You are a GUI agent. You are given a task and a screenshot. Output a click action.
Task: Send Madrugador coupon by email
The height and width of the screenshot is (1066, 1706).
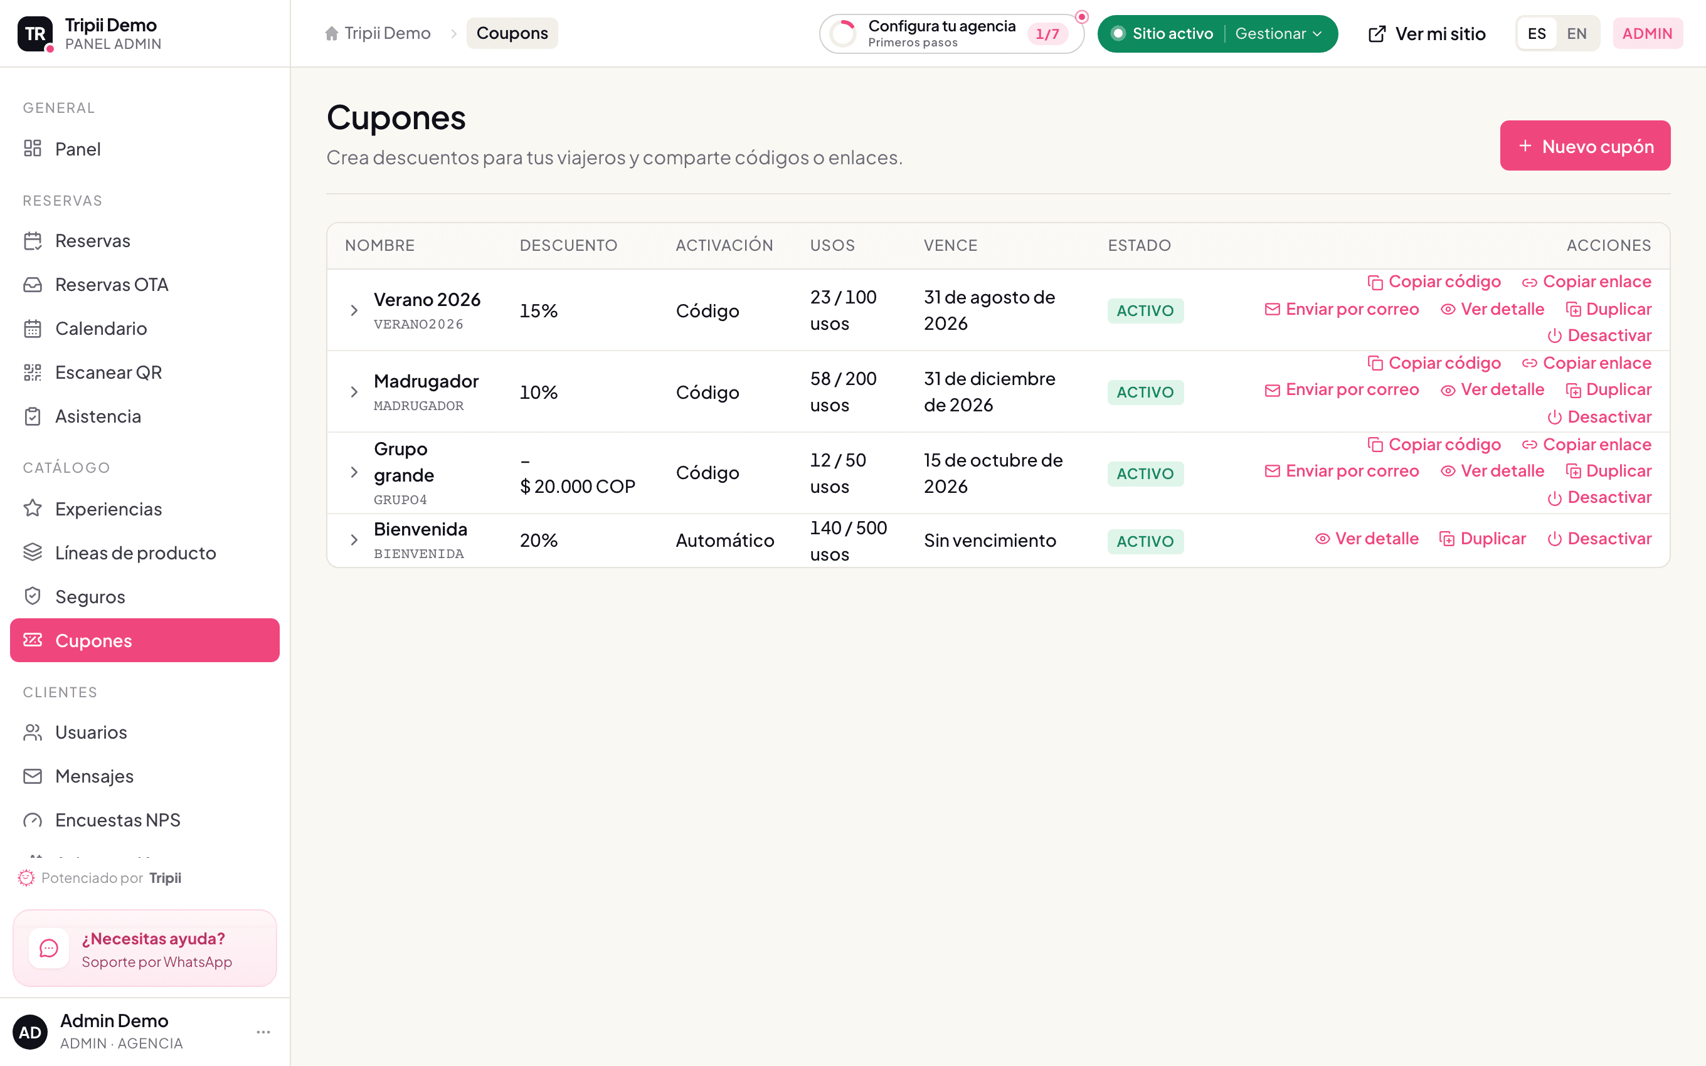(x=1342, y=390)
